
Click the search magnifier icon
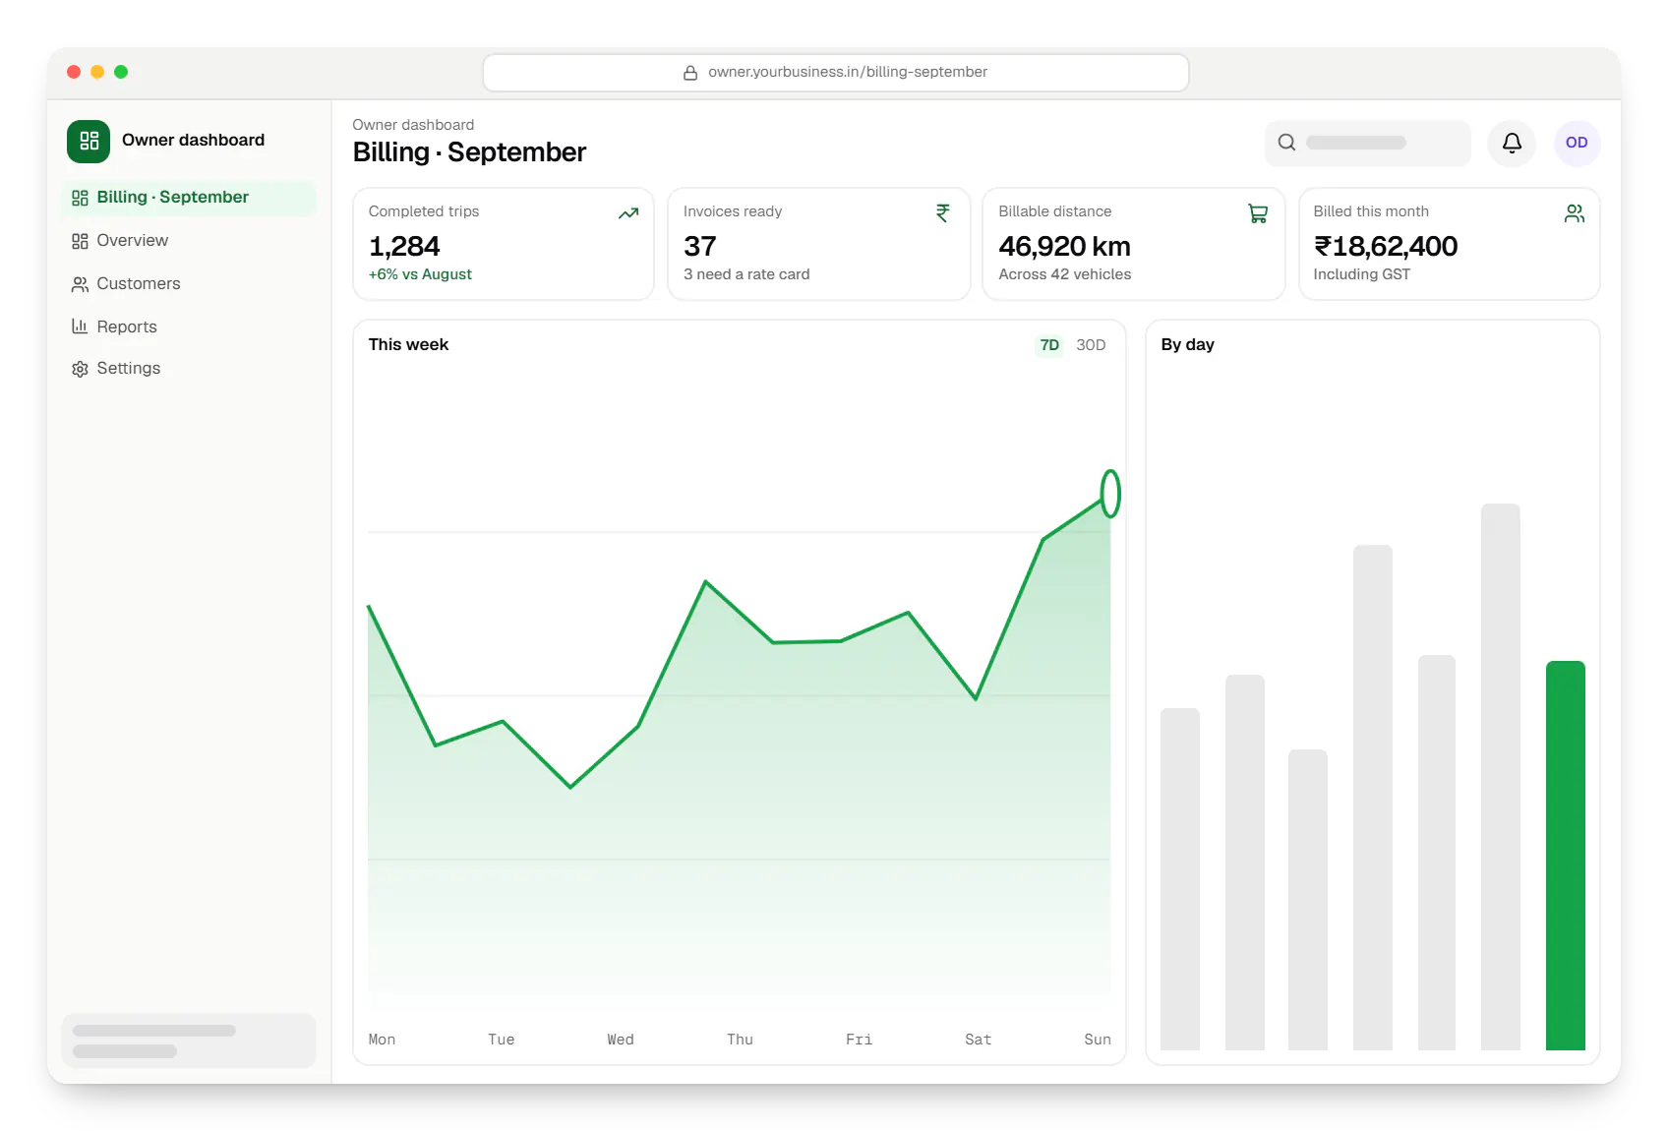click(1286, 143)
